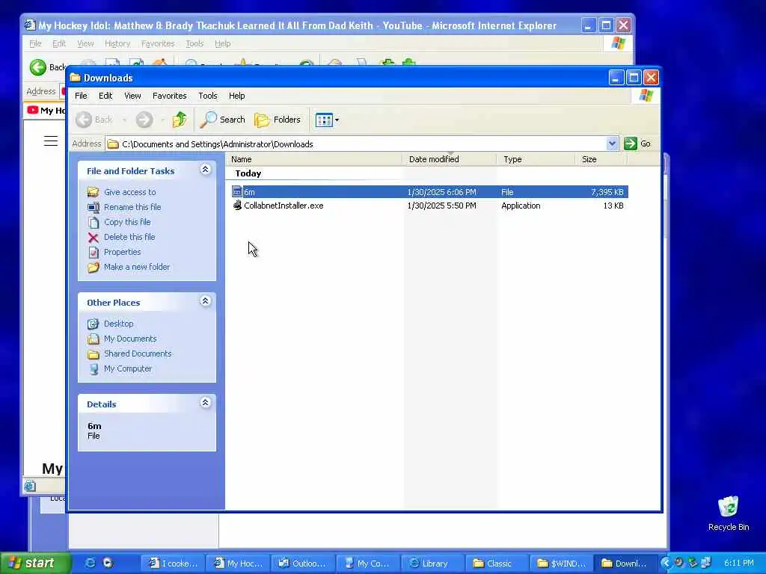Click Internet Explorer quick launch icon
The image size is (766, 574).
(x=91, y=564)
